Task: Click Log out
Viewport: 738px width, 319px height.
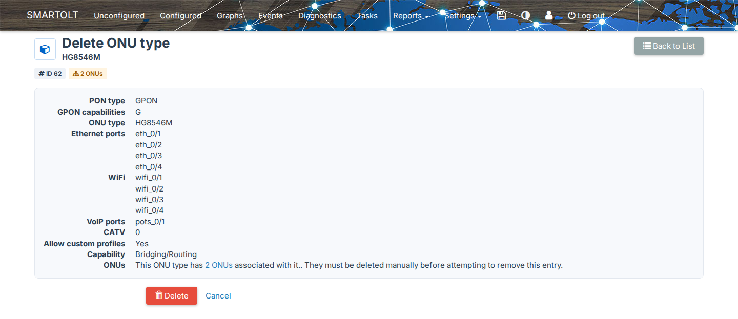Action: point(586,16)
